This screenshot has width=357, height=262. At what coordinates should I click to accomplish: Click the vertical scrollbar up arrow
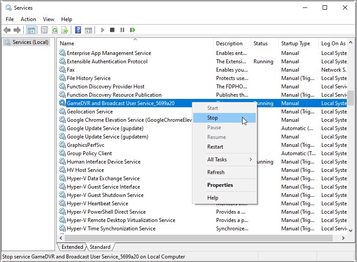point(351,42)
